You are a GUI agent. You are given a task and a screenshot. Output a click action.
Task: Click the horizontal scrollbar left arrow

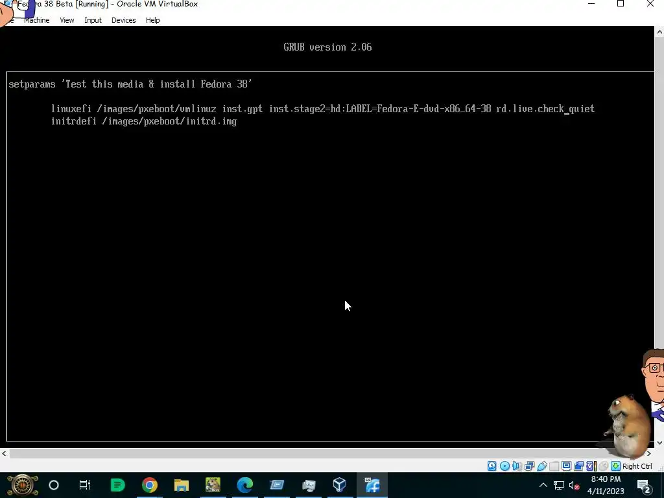tap(4, 453)
